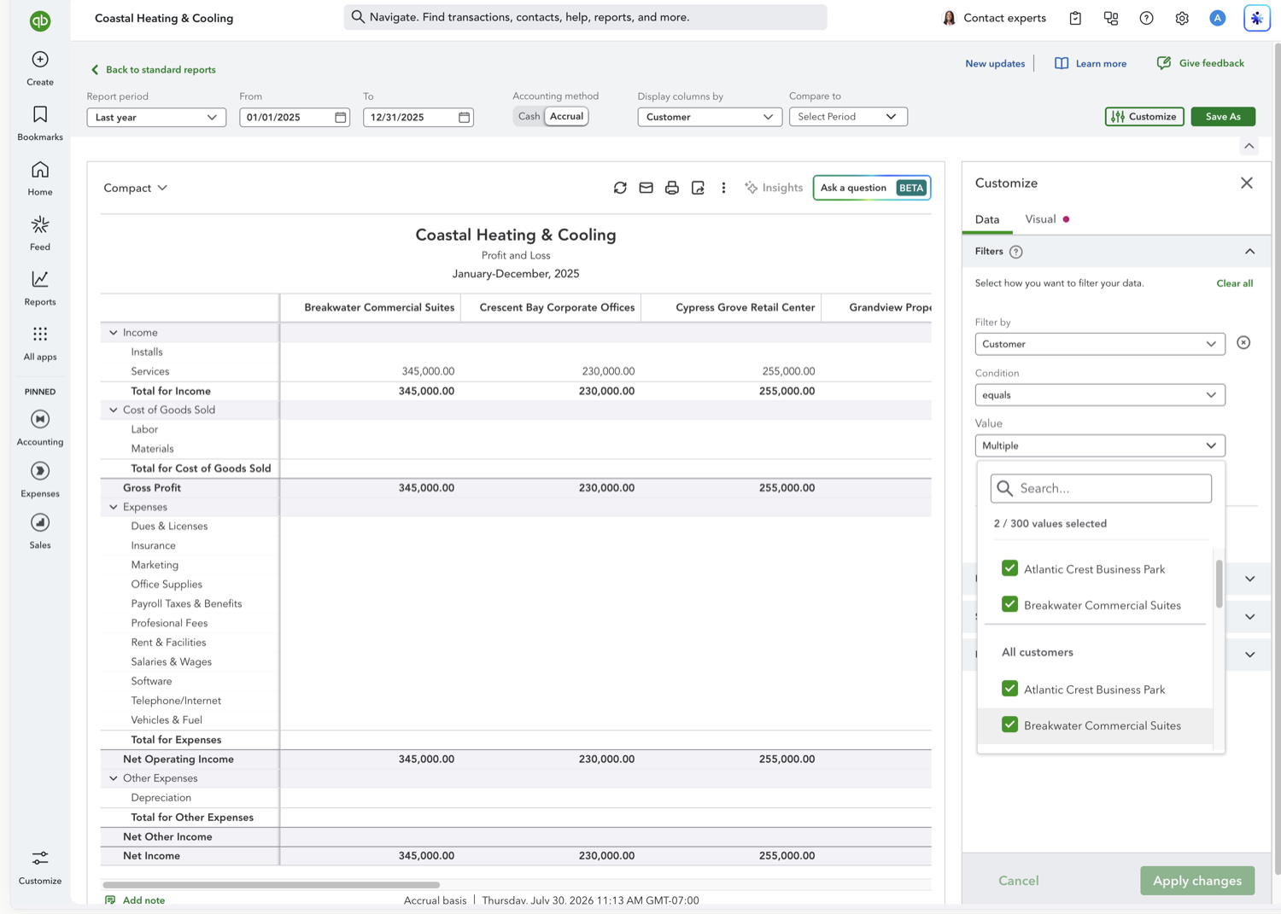Email the report via envelope icon
1281x914 pixels.
646,188
